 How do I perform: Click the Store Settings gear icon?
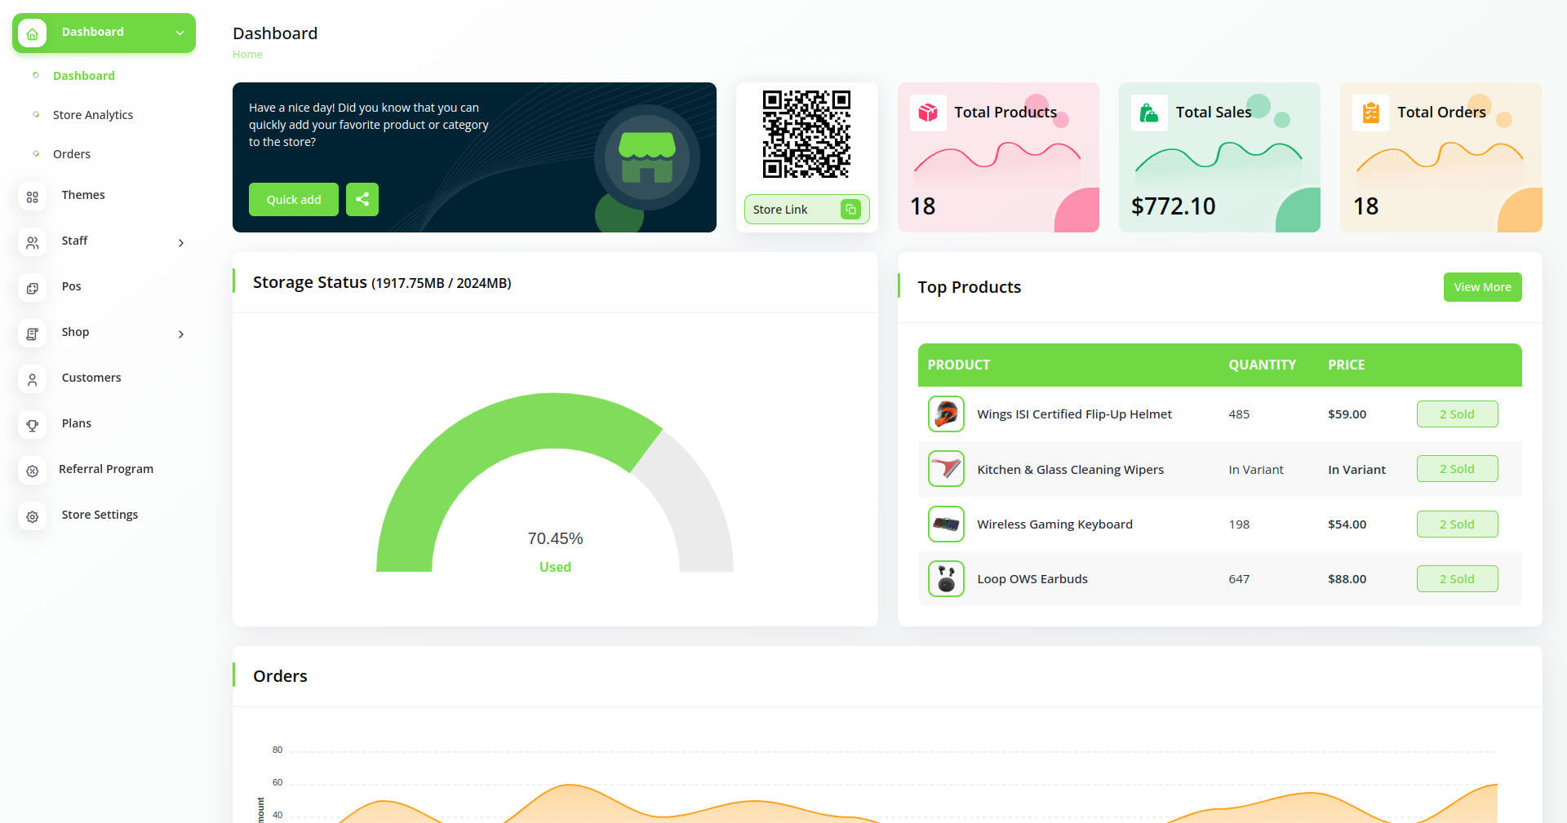click(33, 516)
